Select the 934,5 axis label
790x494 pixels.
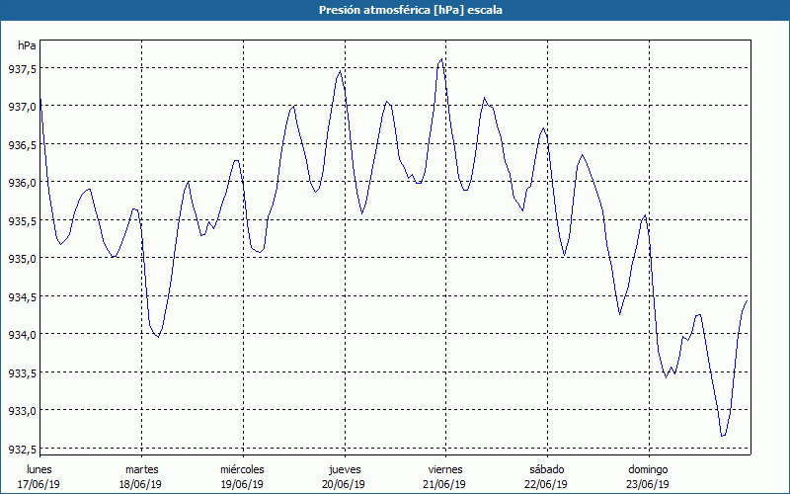(x=22, y=298)
